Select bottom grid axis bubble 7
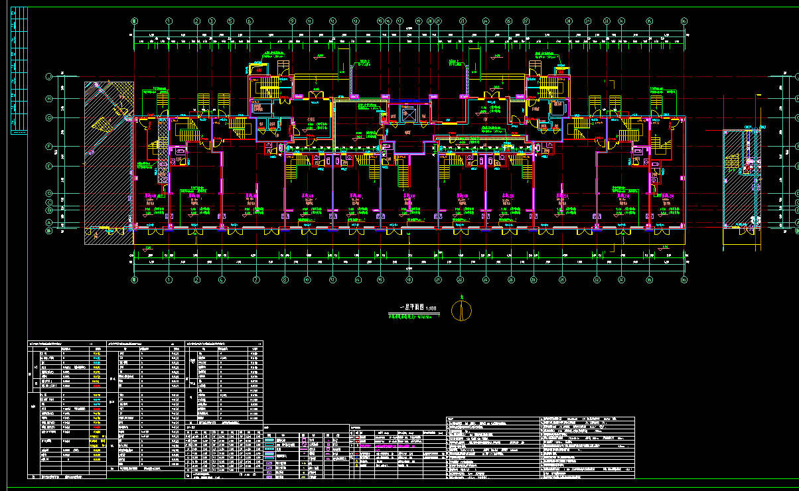Screen dimensions: 799x491 255,280
